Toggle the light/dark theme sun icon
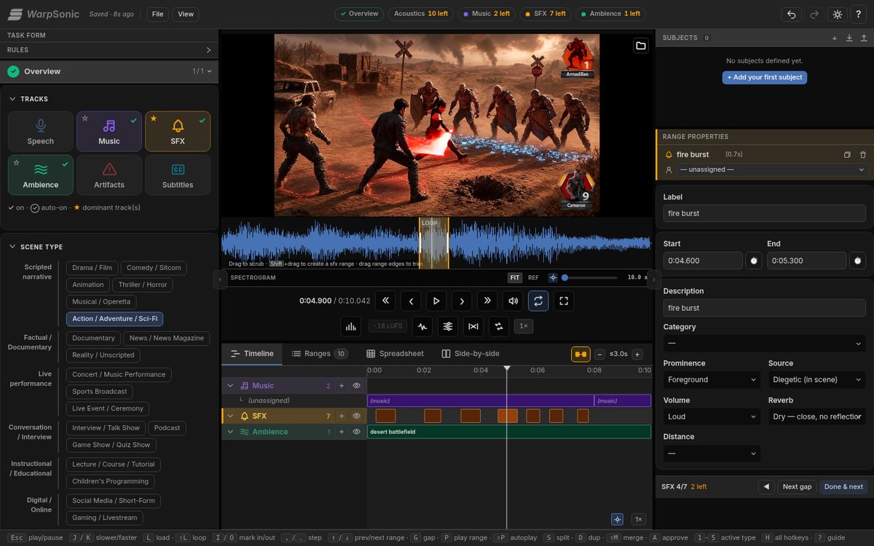 (838, 14)
